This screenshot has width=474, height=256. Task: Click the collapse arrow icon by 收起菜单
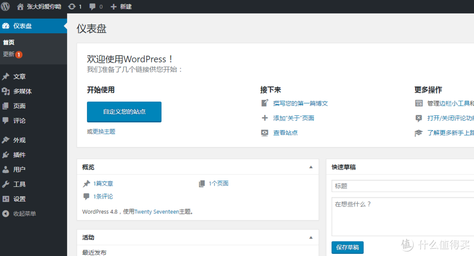(x=5, y=214)
